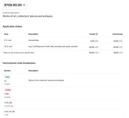
Task: Click the 'Section' column header
Action: coord(7,71)
